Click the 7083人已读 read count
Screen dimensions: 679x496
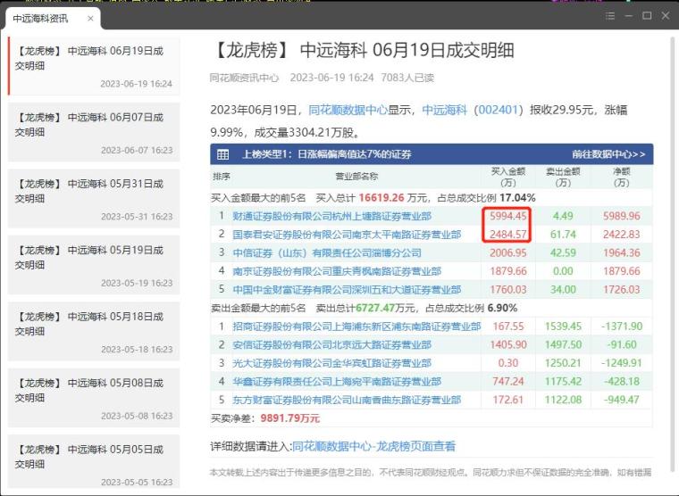407,78
